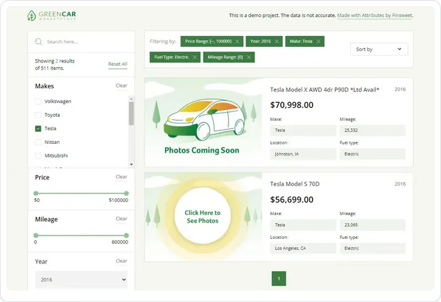Remove the Year: 2016 filter tag
Viewport: 441px width, 302px height.
tap(277, 41)
